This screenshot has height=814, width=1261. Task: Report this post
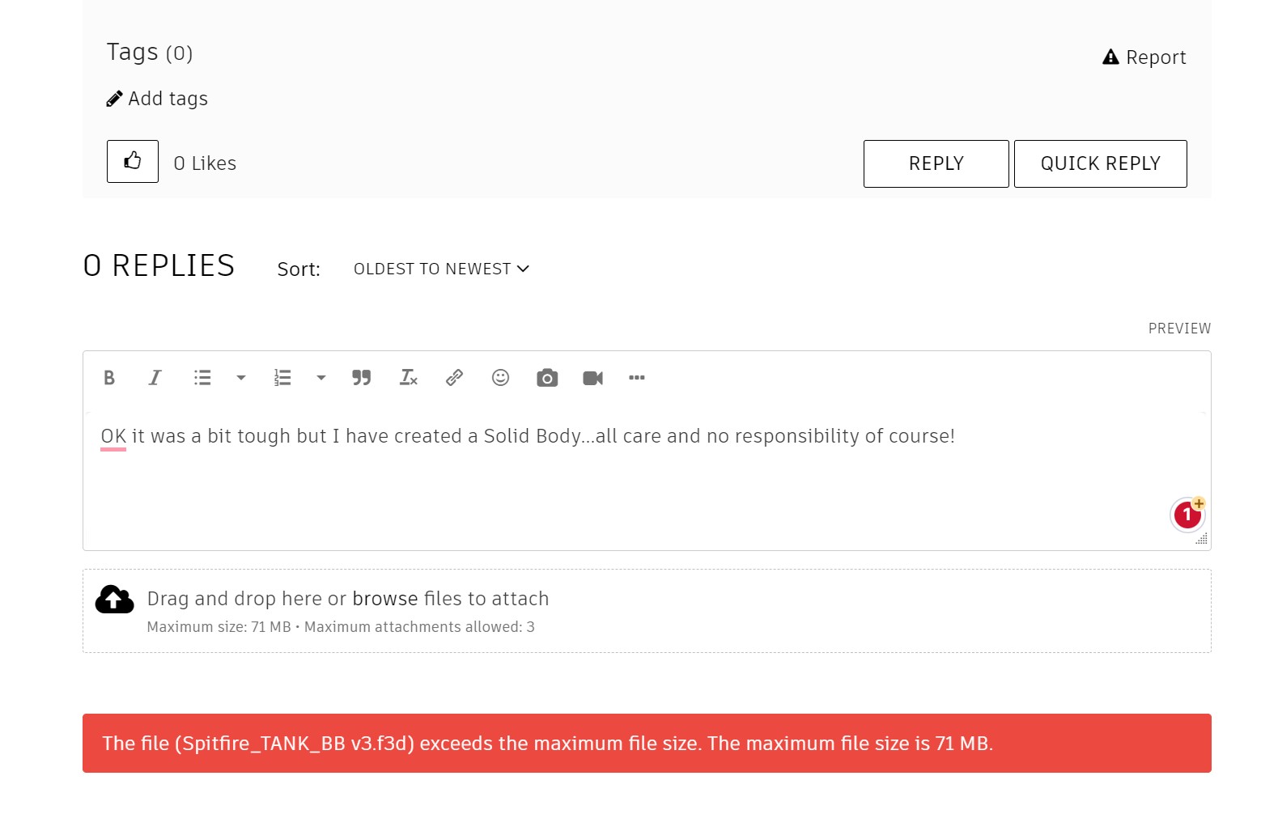coord(1144,57)
